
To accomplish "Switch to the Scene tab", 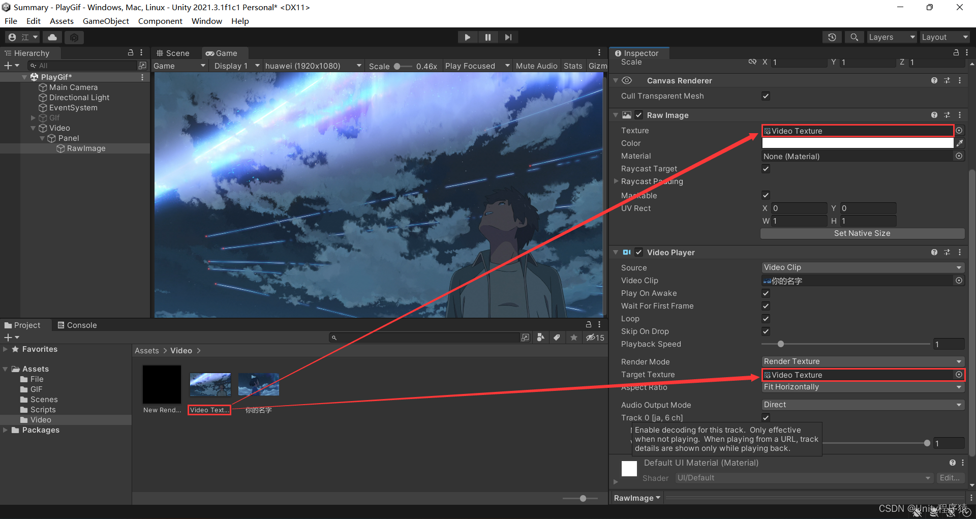I will pyautogui.click(x=173, y=53).
